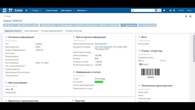
Task: Go to Главный экран
Action: pyautogui.click(x=51, y=10)
